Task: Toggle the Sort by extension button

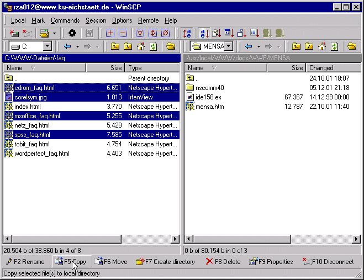Action: pyautogui.click(x=217, y=33)
